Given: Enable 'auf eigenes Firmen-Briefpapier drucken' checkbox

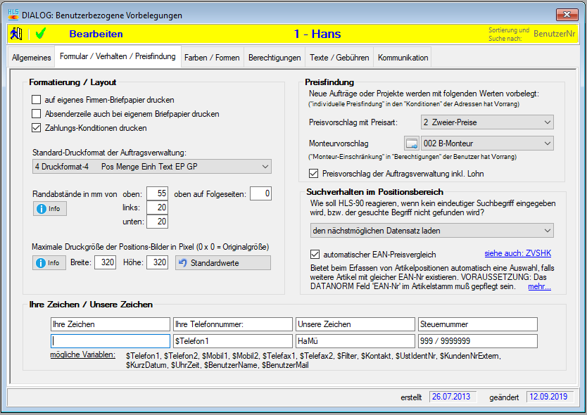Looking at the screenshot, I should click(x=37, y=100).
